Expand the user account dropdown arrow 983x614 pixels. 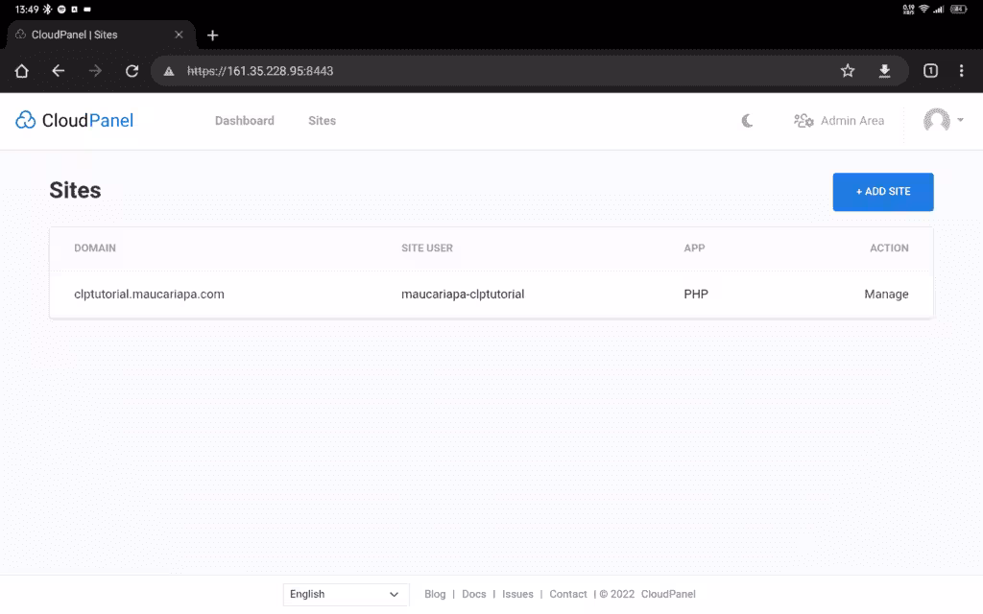[x=960, y=120]
